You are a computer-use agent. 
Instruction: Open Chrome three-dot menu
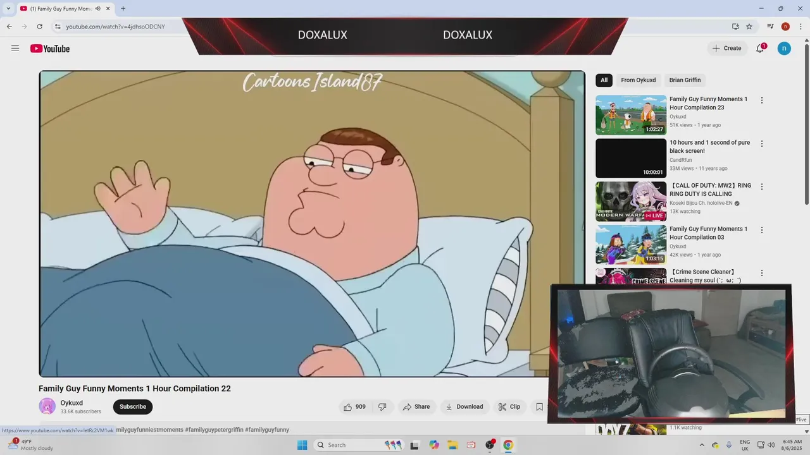point(800,27)
